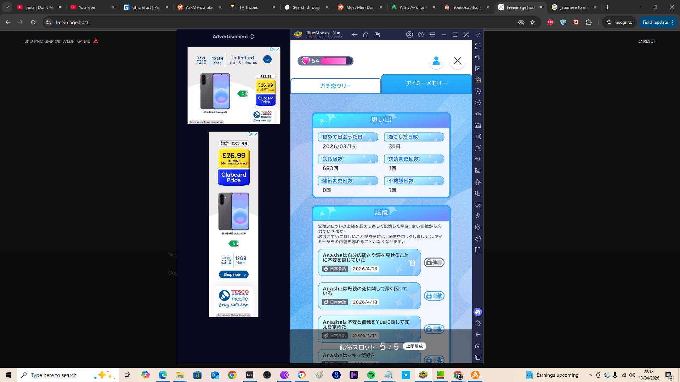Click the BlueStacks fullscreen icon in sidebar
The height and width of the screenshot is (382, 680).
pos(478,46)
